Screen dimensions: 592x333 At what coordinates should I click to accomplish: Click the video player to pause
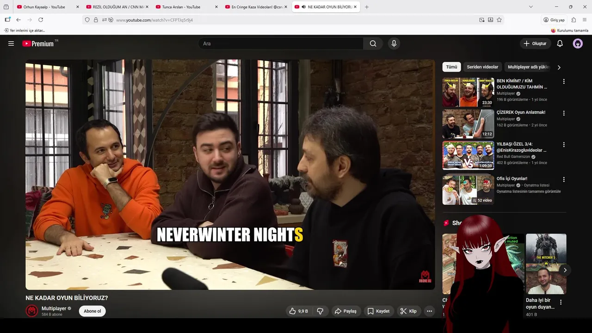tap(230, 174)
